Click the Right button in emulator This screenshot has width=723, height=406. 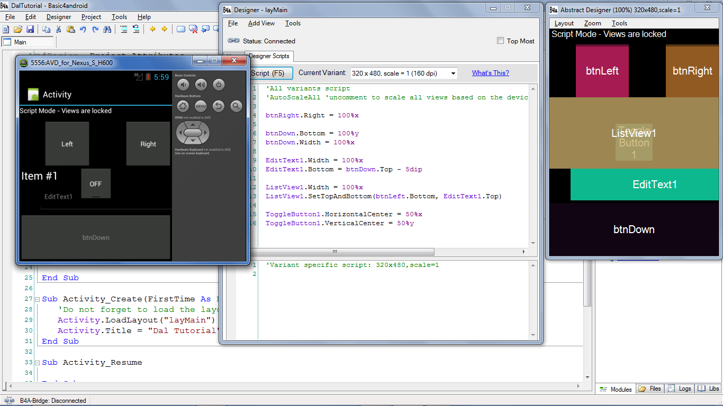[x=148, y=144]
